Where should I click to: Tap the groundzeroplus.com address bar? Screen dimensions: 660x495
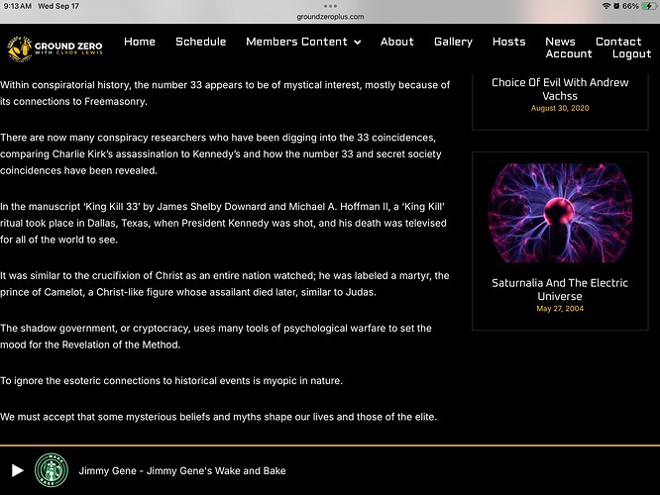pos(330,17)
